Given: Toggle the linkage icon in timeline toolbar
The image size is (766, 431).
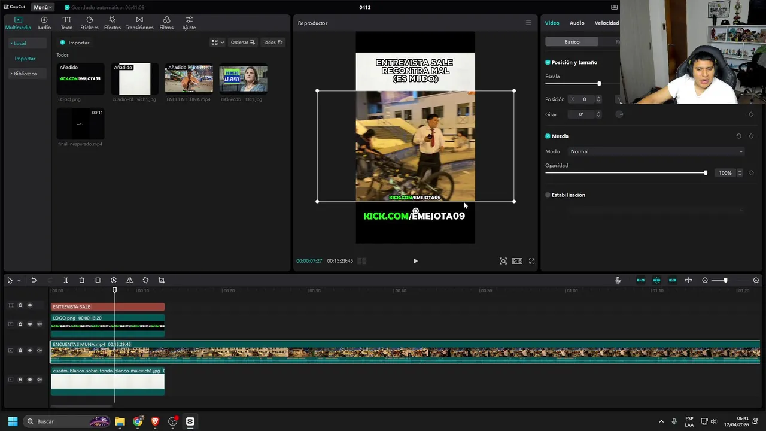Looking at the screenshot, I should click(x=673, y=280).
